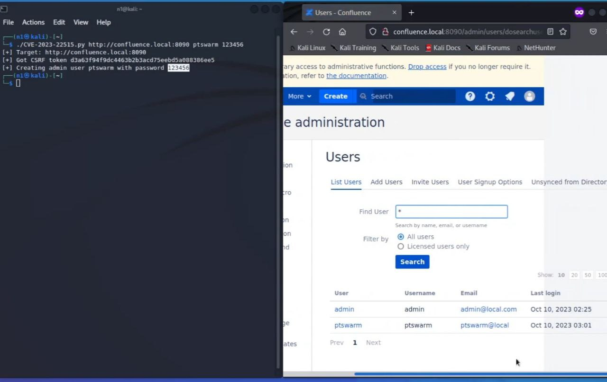Viewport: 607px width, 382px height.
Task: Focus the Find User input field
Action: [x=451, y=212]
